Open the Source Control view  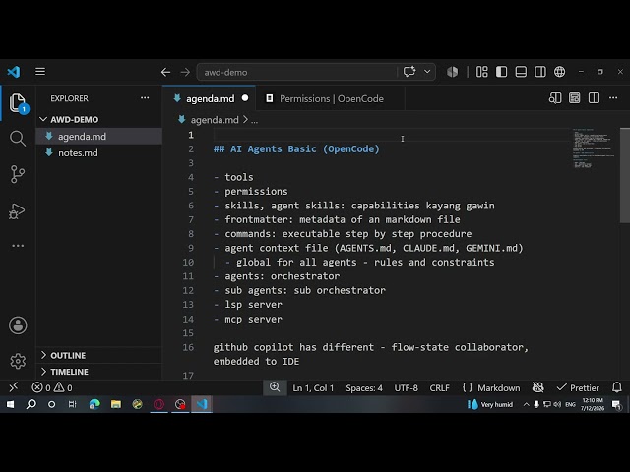pos(18,174)
